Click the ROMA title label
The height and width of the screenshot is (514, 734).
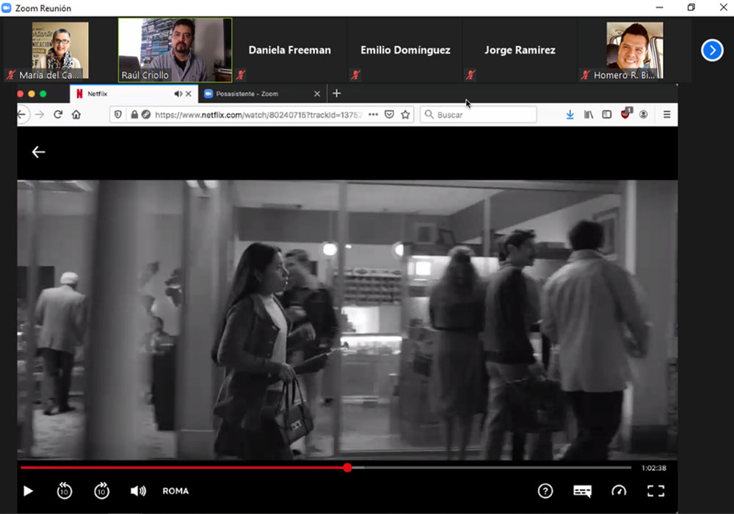click(x=175, y=491)
